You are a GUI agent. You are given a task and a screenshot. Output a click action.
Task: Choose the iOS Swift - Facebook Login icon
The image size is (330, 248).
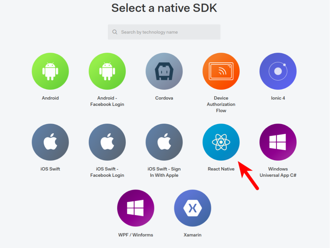(x=107, y=142)
